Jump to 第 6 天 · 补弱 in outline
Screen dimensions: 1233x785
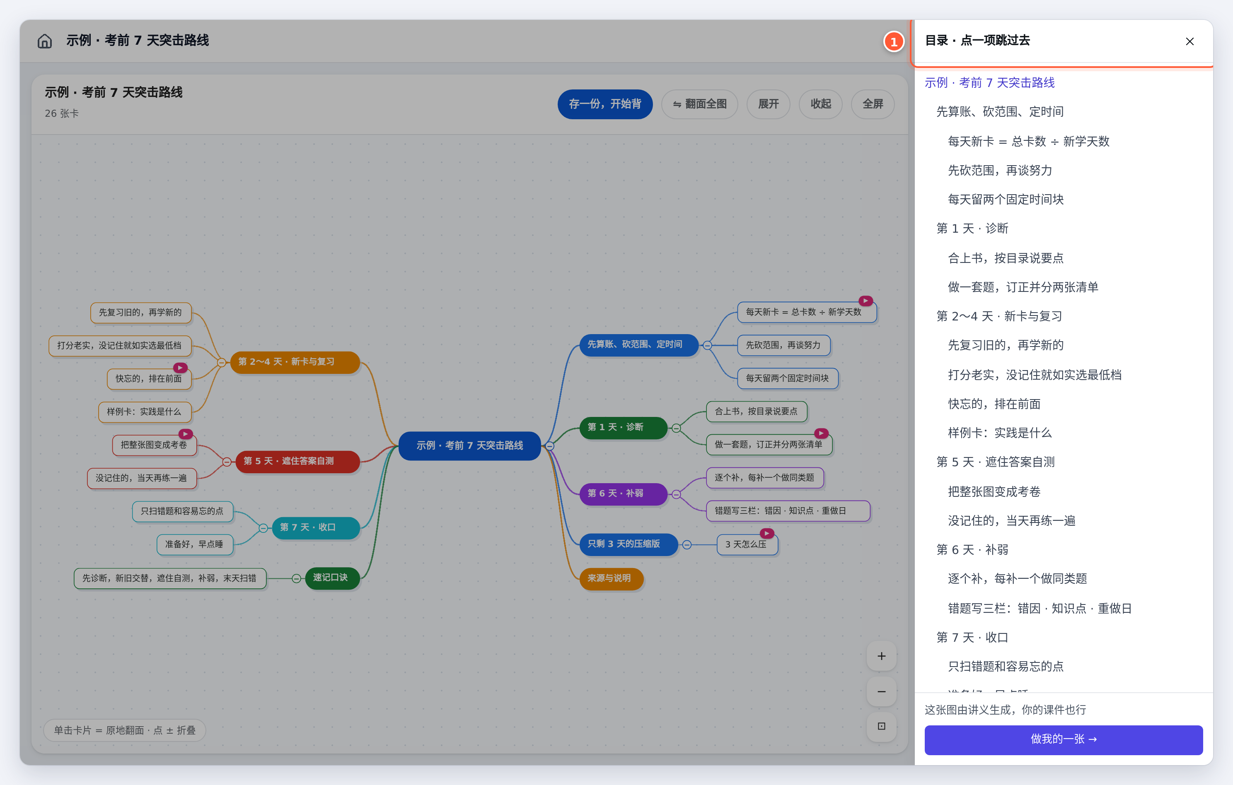pyautogui.click(x=972, y=549)
